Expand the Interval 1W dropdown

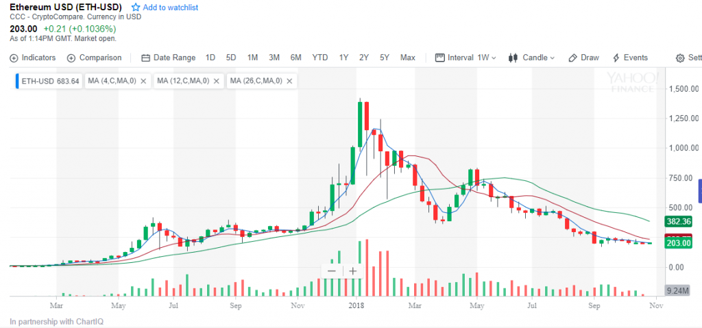click(x=494, y=58)
